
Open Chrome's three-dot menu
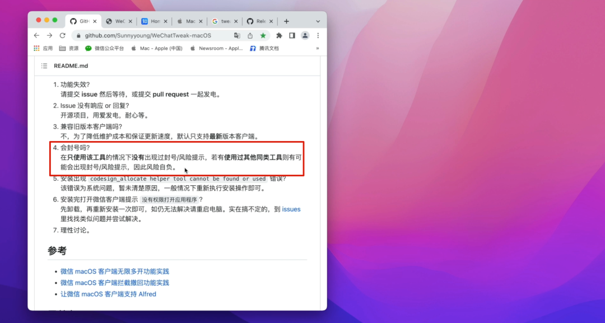coord(318,35)
